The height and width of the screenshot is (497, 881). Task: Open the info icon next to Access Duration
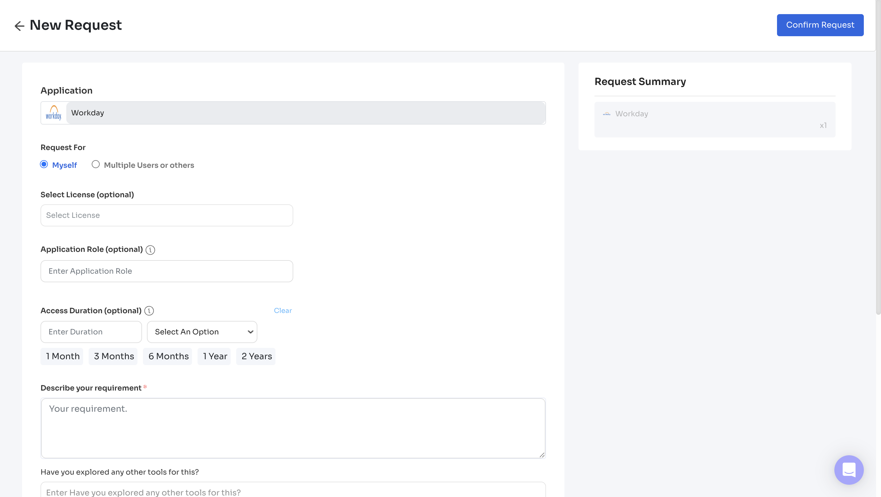[x=149, y=310]
